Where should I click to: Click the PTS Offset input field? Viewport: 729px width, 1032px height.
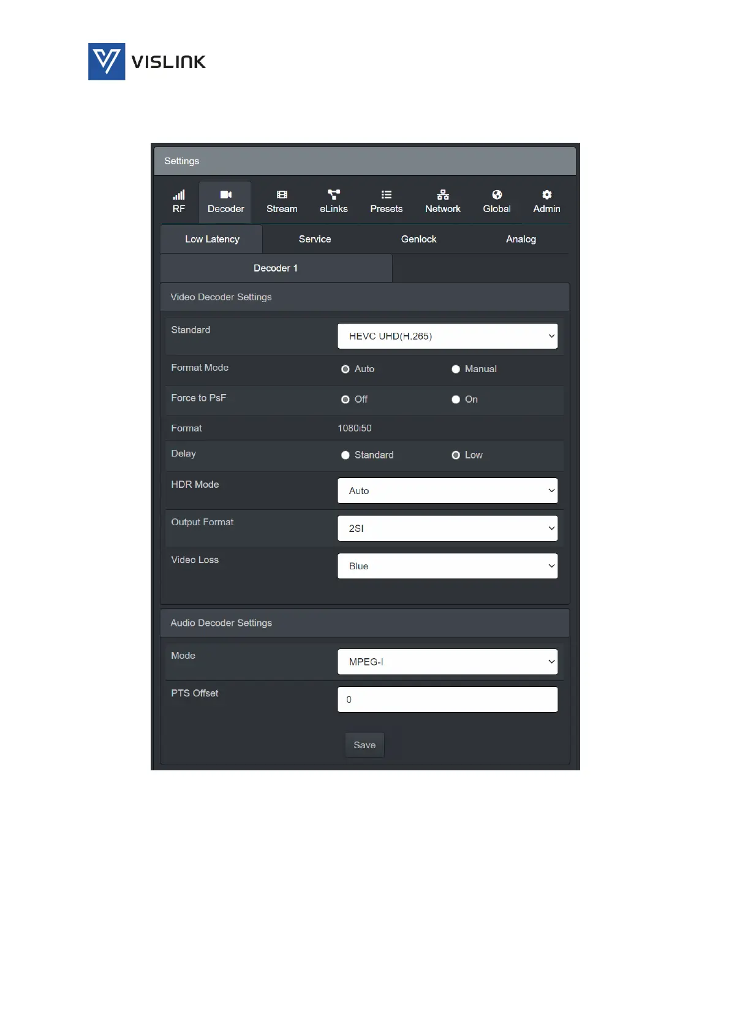448,700
